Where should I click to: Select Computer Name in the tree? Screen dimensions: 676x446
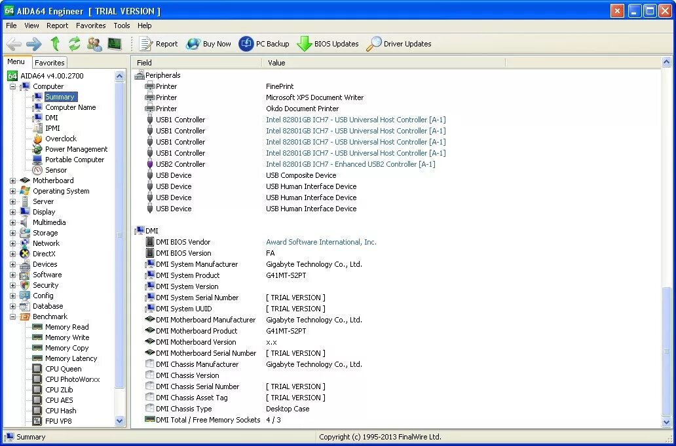tap(70, 107)
